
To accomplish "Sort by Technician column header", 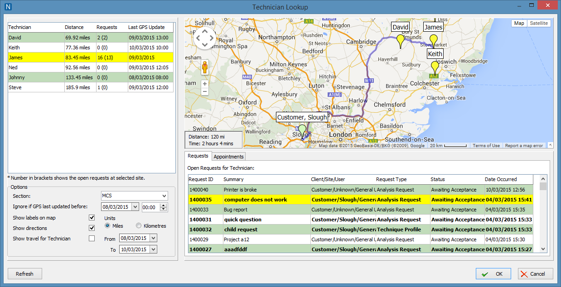I will (x=36, y=27).
